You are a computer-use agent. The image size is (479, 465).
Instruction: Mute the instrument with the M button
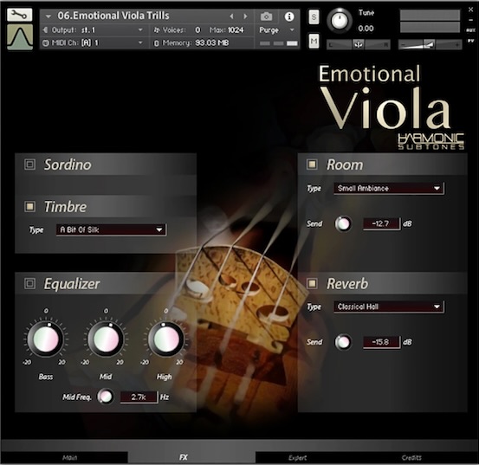pos(314,41)
